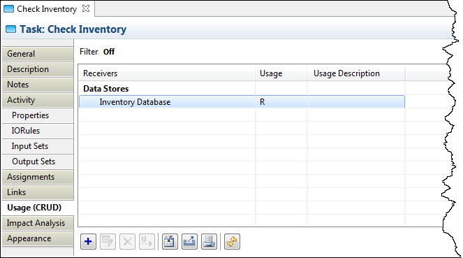Switch to the Notes tab

coord(38,85)
